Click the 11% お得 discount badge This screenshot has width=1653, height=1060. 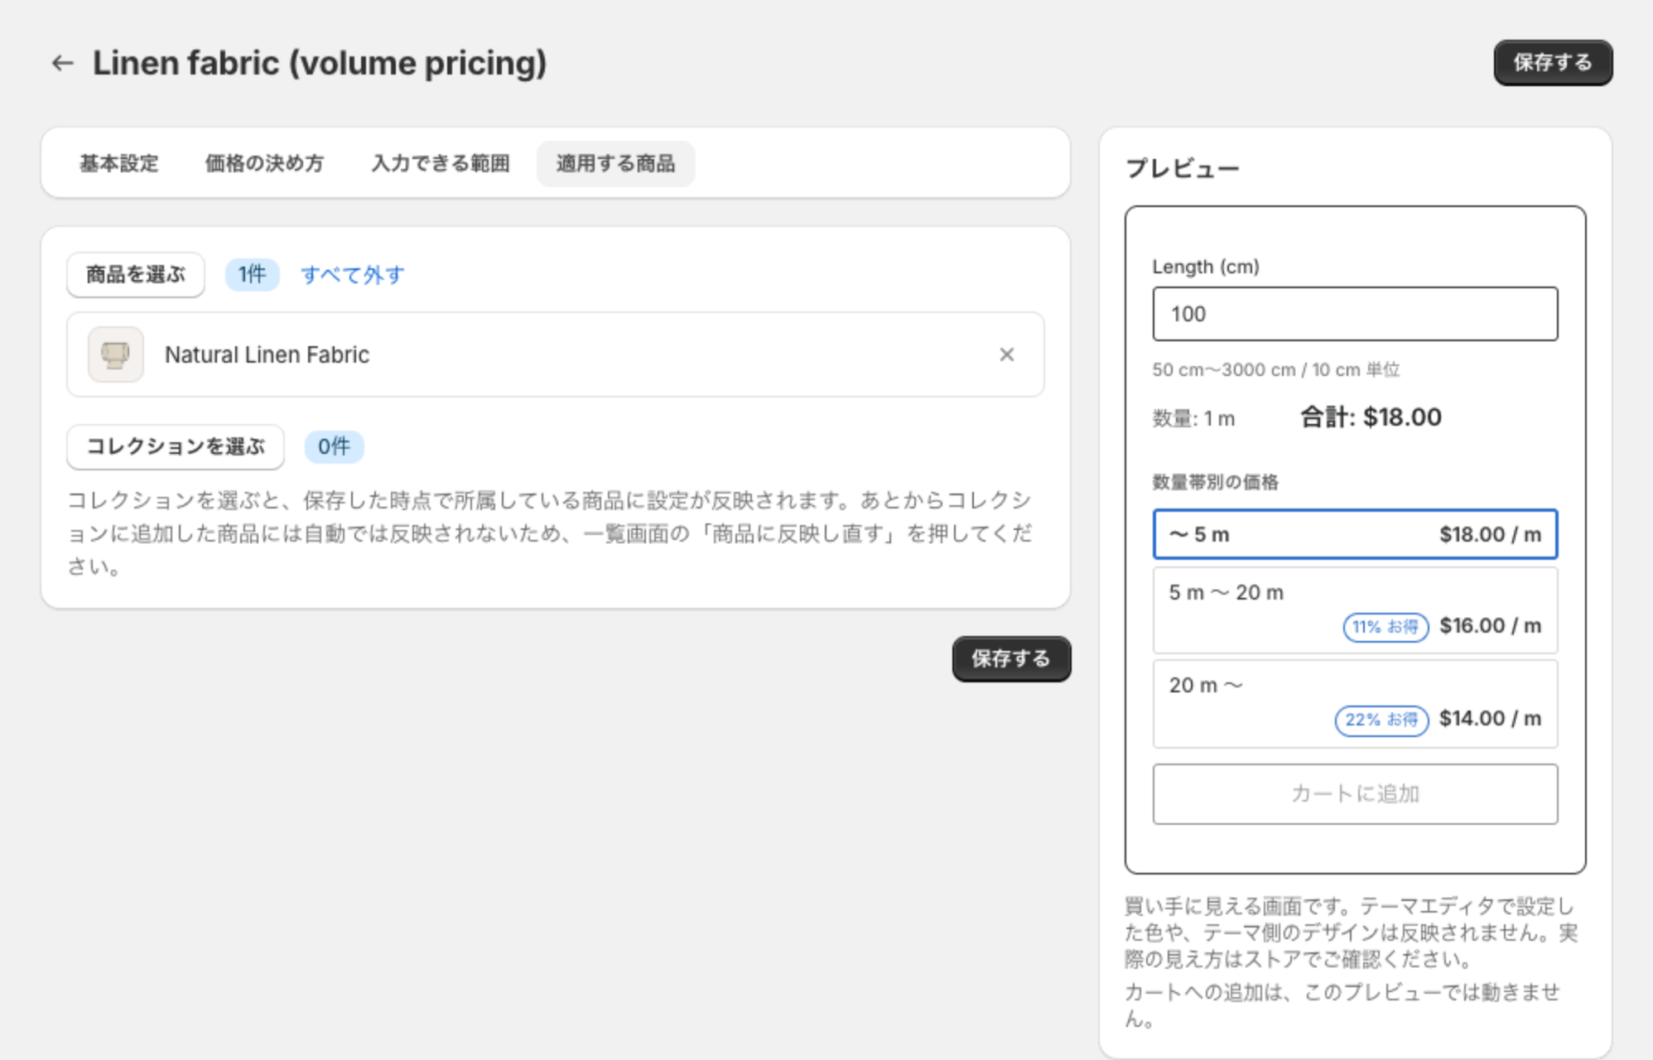1386,627
